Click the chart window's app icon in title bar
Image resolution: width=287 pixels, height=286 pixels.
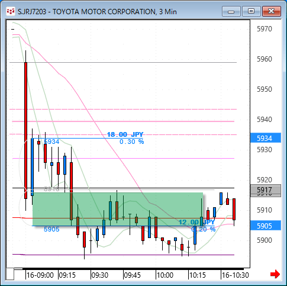point(11,11)
